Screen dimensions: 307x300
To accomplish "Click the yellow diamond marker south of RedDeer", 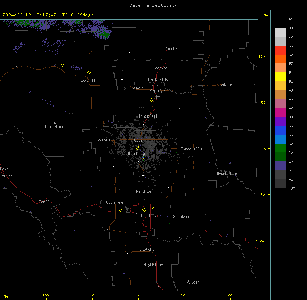I will pos(152,100).
